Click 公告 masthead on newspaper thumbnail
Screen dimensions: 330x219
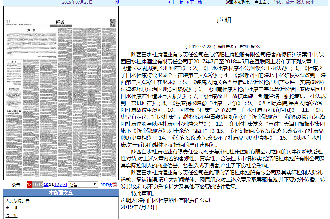(60, 22)
